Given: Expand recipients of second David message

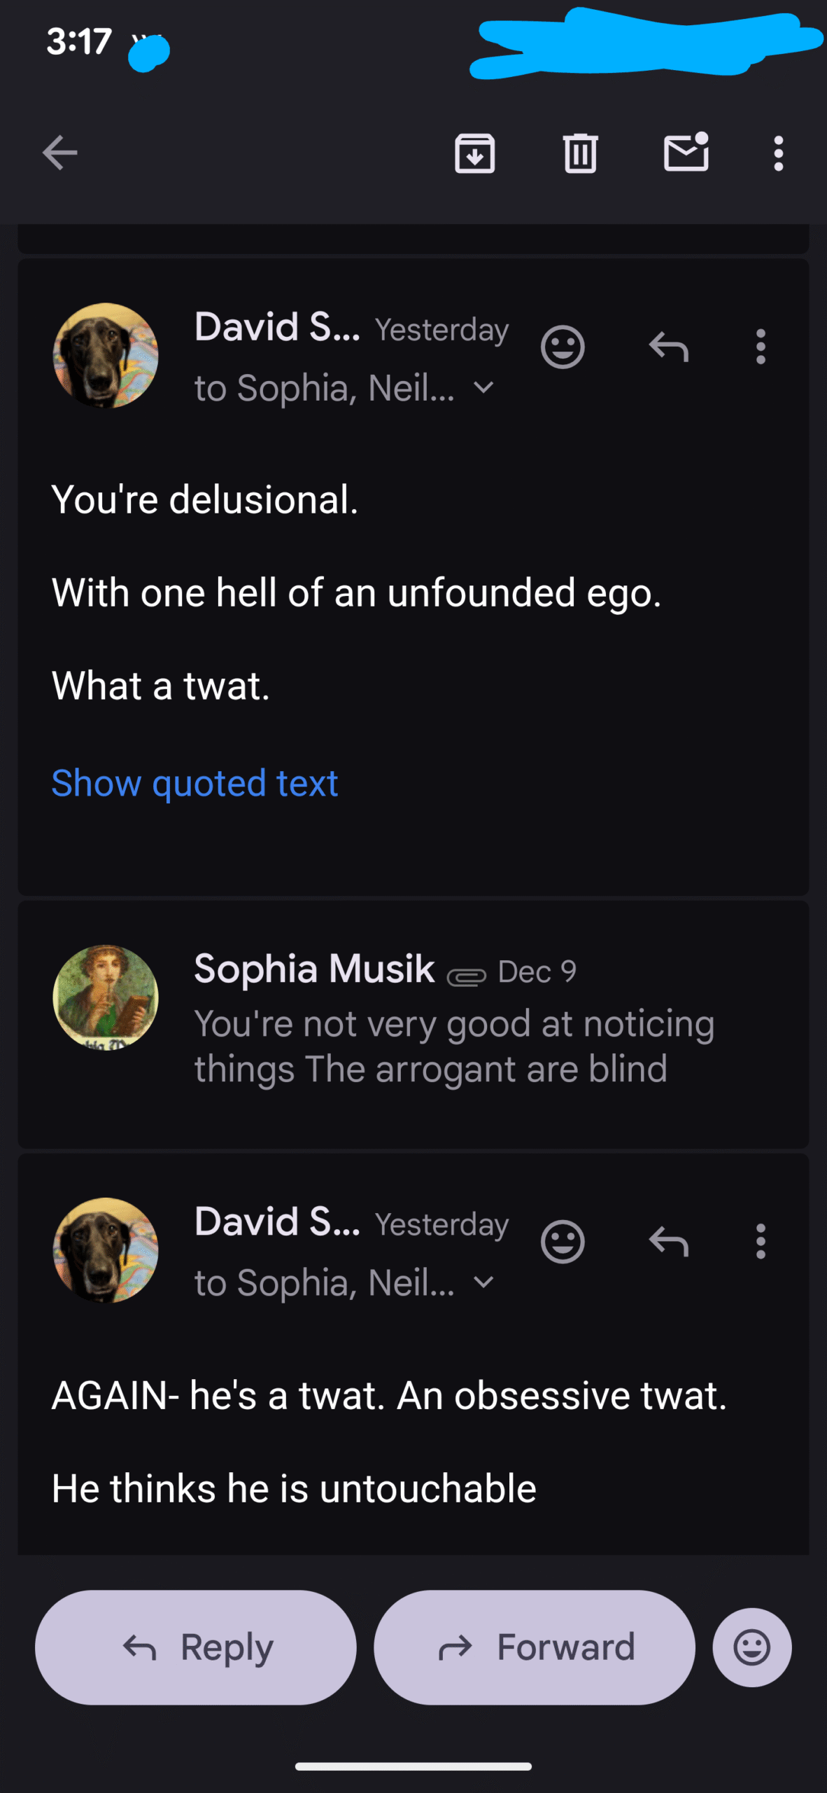Looking at the screenshot, I should click(483, 1282).
